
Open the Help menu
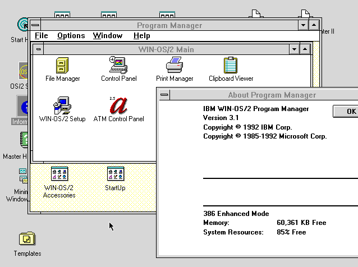point(141,36)
